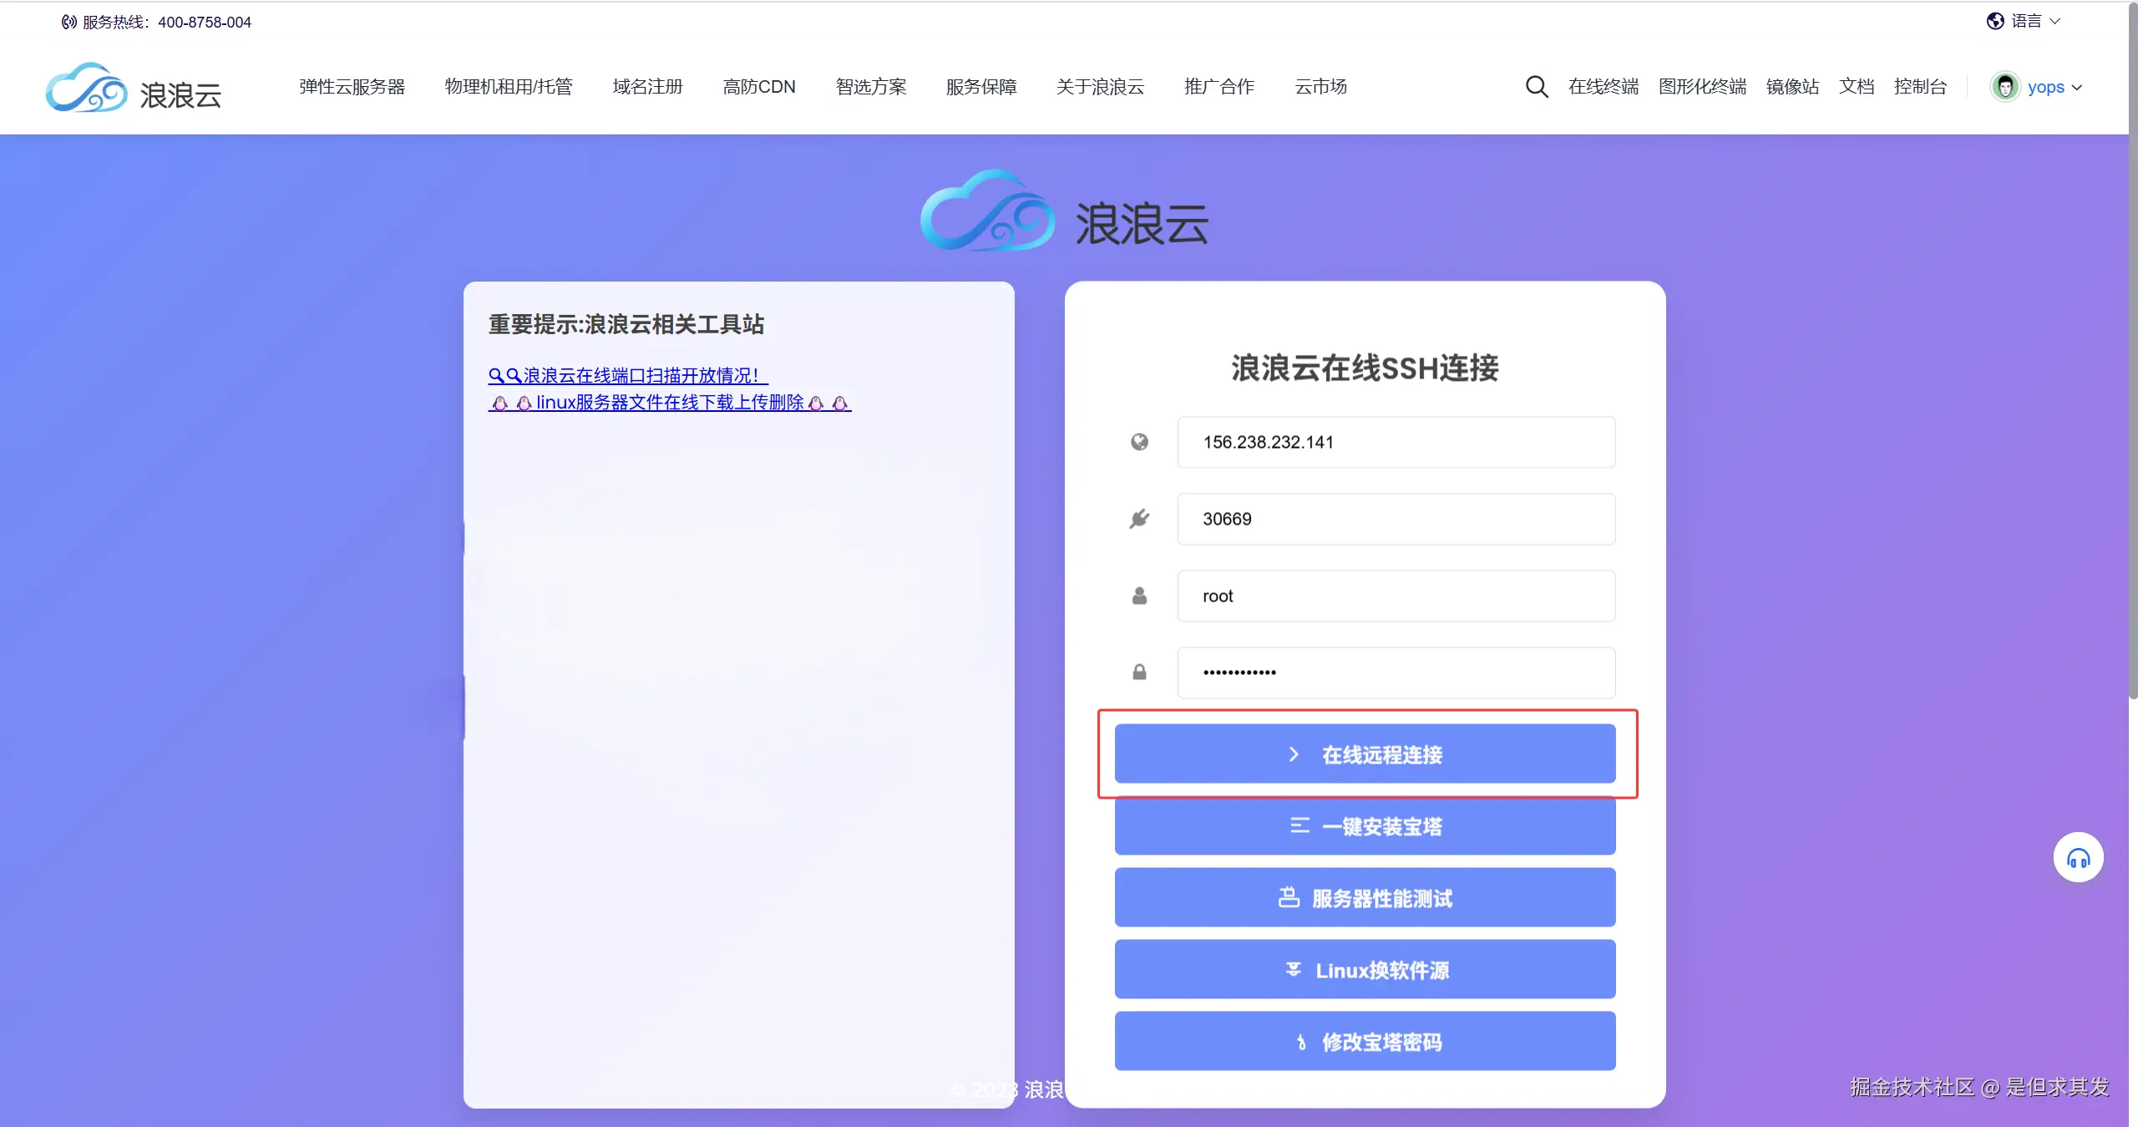Screen dimensions: 2138x1127
Task: Open the yops account dropdown menu
Action: click(2054, 87)
